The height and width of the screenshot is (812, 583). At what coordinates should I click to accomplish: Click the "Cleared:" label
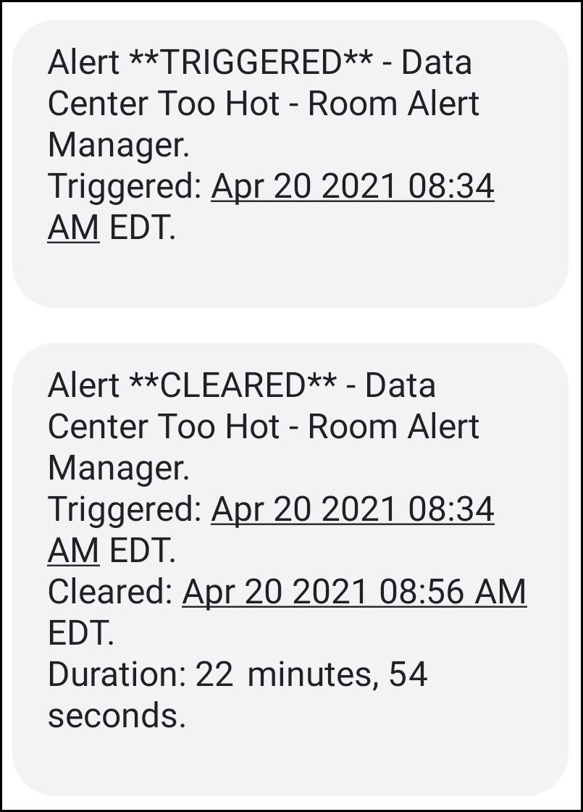(110, 593)
